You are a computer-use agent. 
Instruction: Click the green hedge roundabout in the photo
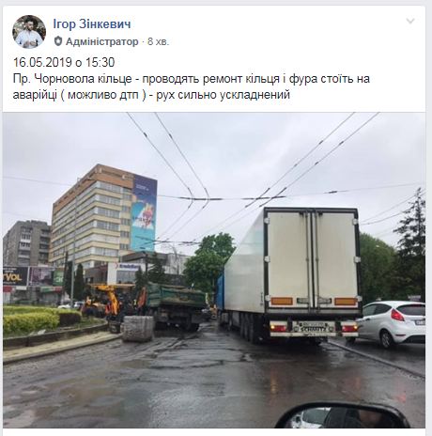tap(40, 321)
